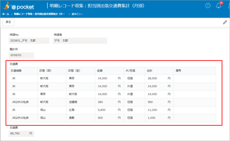Click the pencil edit icon
Screen dimensions: 230x141
pyautogui.click(x=225, y=22)
